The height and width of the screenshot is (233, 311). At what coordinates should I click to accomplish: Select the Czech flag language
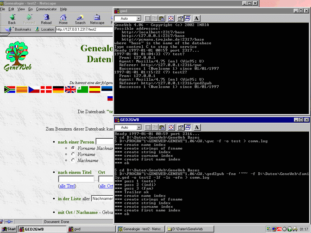tap(34, 89)
